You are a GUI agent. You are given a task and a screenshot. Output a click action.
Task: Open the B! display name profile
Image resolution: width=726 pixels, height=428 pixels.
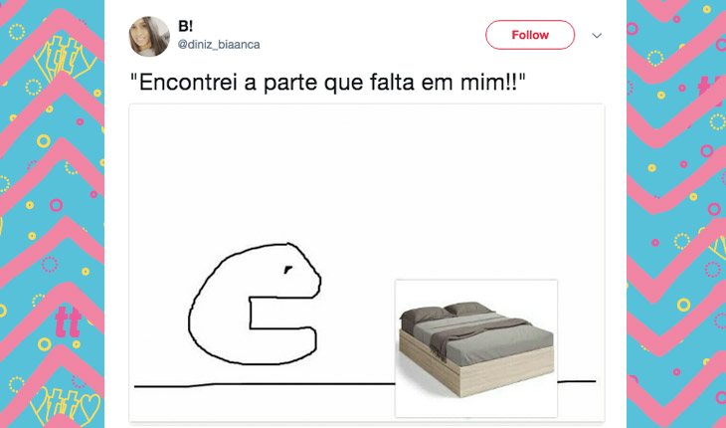185,27
